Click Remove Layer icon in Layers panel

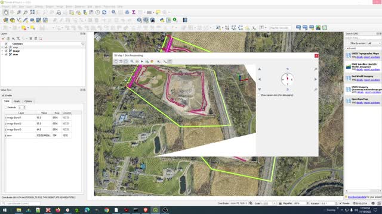coord(41,38)
